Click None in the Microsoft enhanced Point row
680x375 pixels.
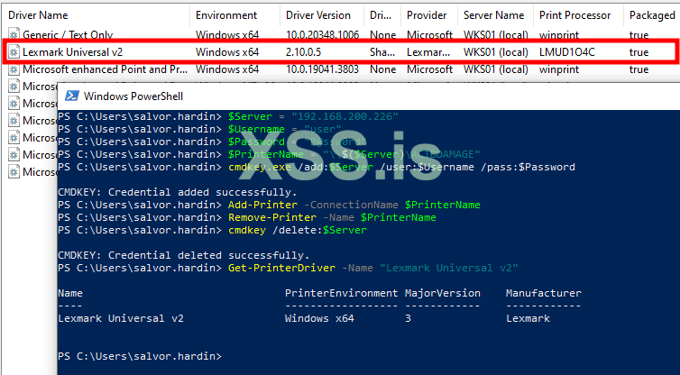coord(383,69)
